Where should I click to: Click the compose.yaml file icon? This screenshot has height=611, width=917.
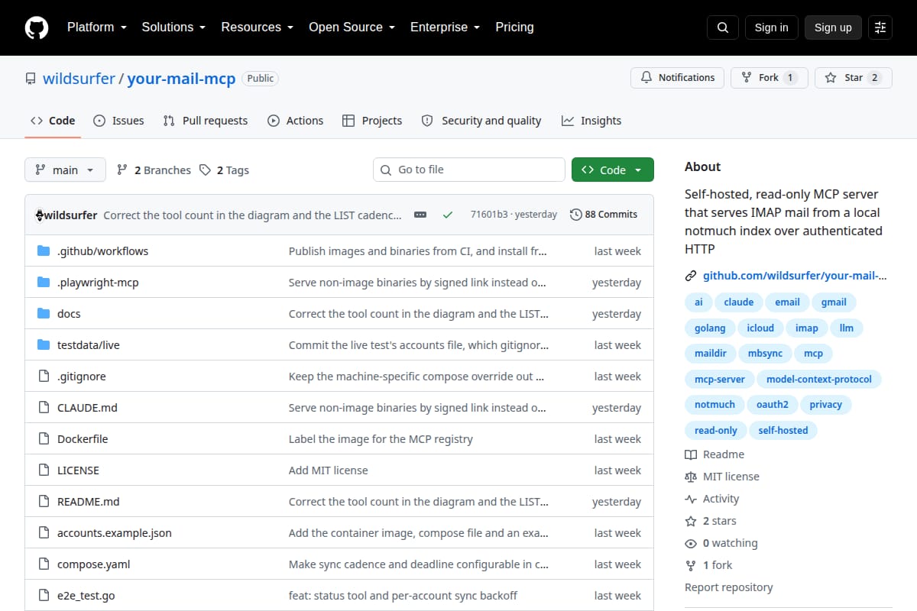tap(44, 564)
